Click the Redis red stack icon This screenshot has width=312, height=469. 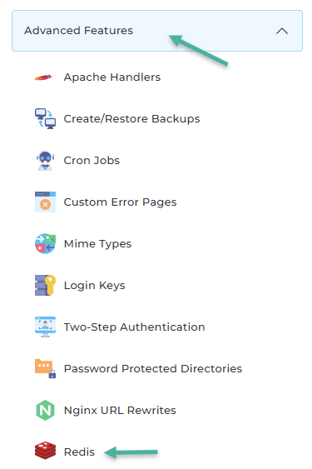click(45, 451)
